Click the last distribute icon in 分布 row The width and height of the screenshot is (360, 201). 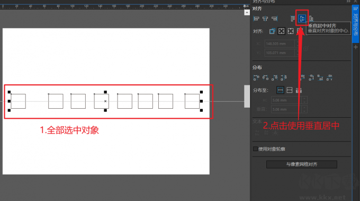pos(329,78)
